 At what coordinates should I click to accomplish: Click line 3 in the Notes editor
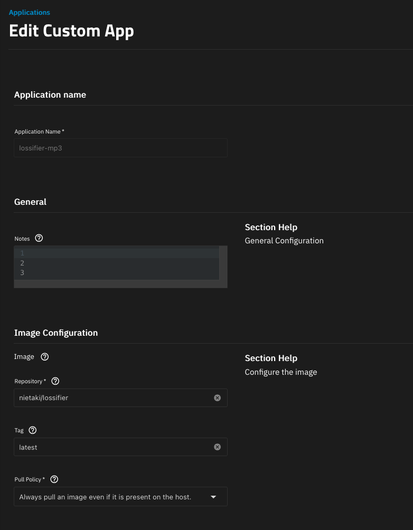pos(121,272)
